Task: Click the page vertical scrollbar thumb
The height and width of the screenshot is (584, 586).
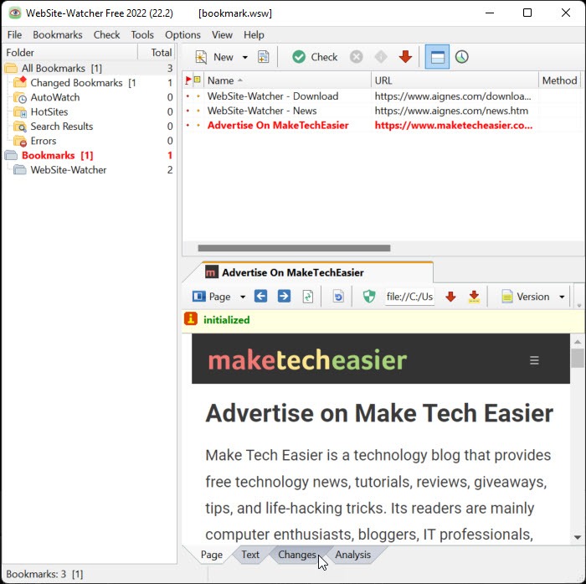Action: (578, 358)
